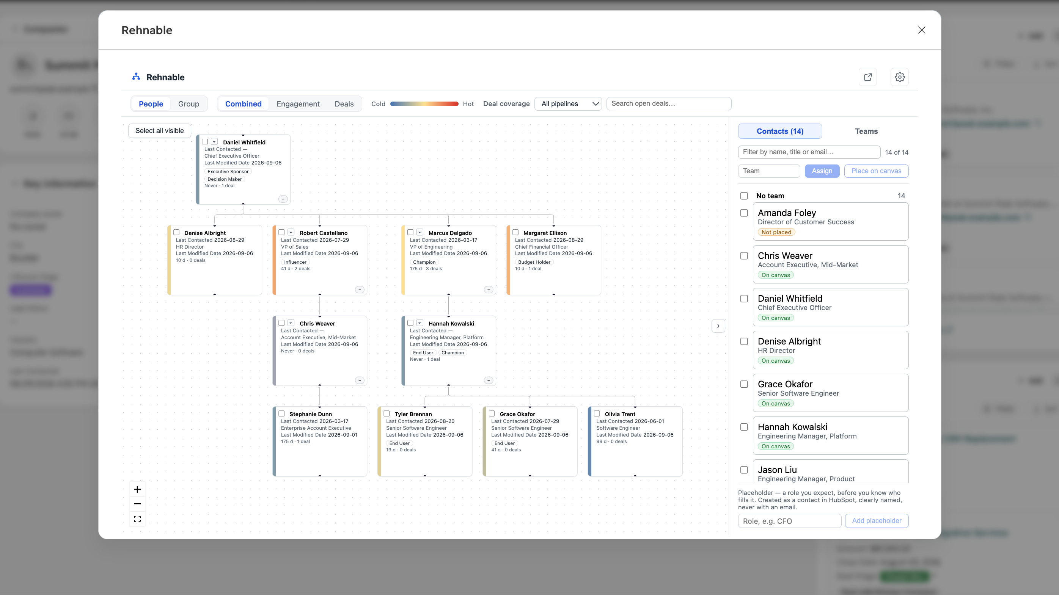The width and height of the screenshot is (1059, 595).
Task: Focus the filter by name, title or email field
Action: [x=809, y=152]
